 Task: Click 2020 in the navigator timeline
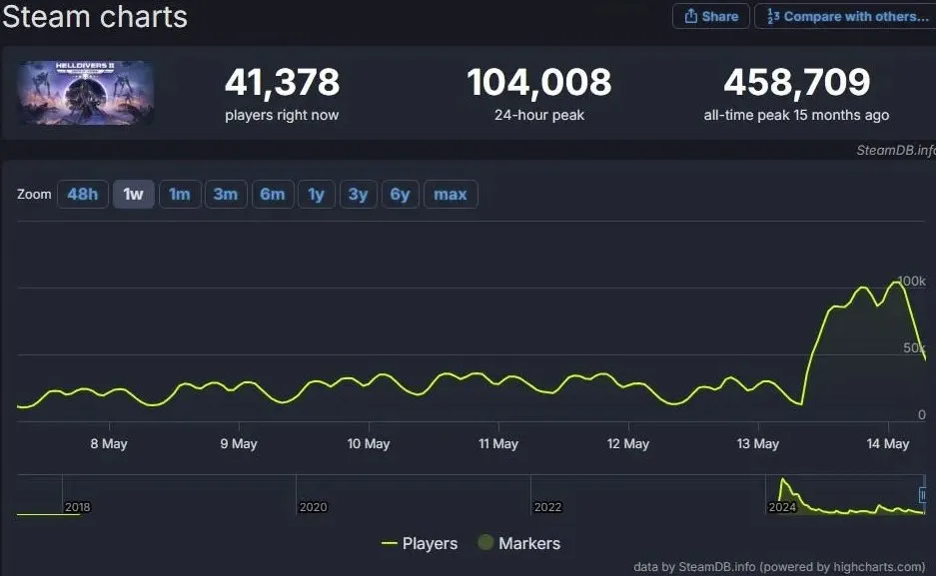[x=313, y=507]
